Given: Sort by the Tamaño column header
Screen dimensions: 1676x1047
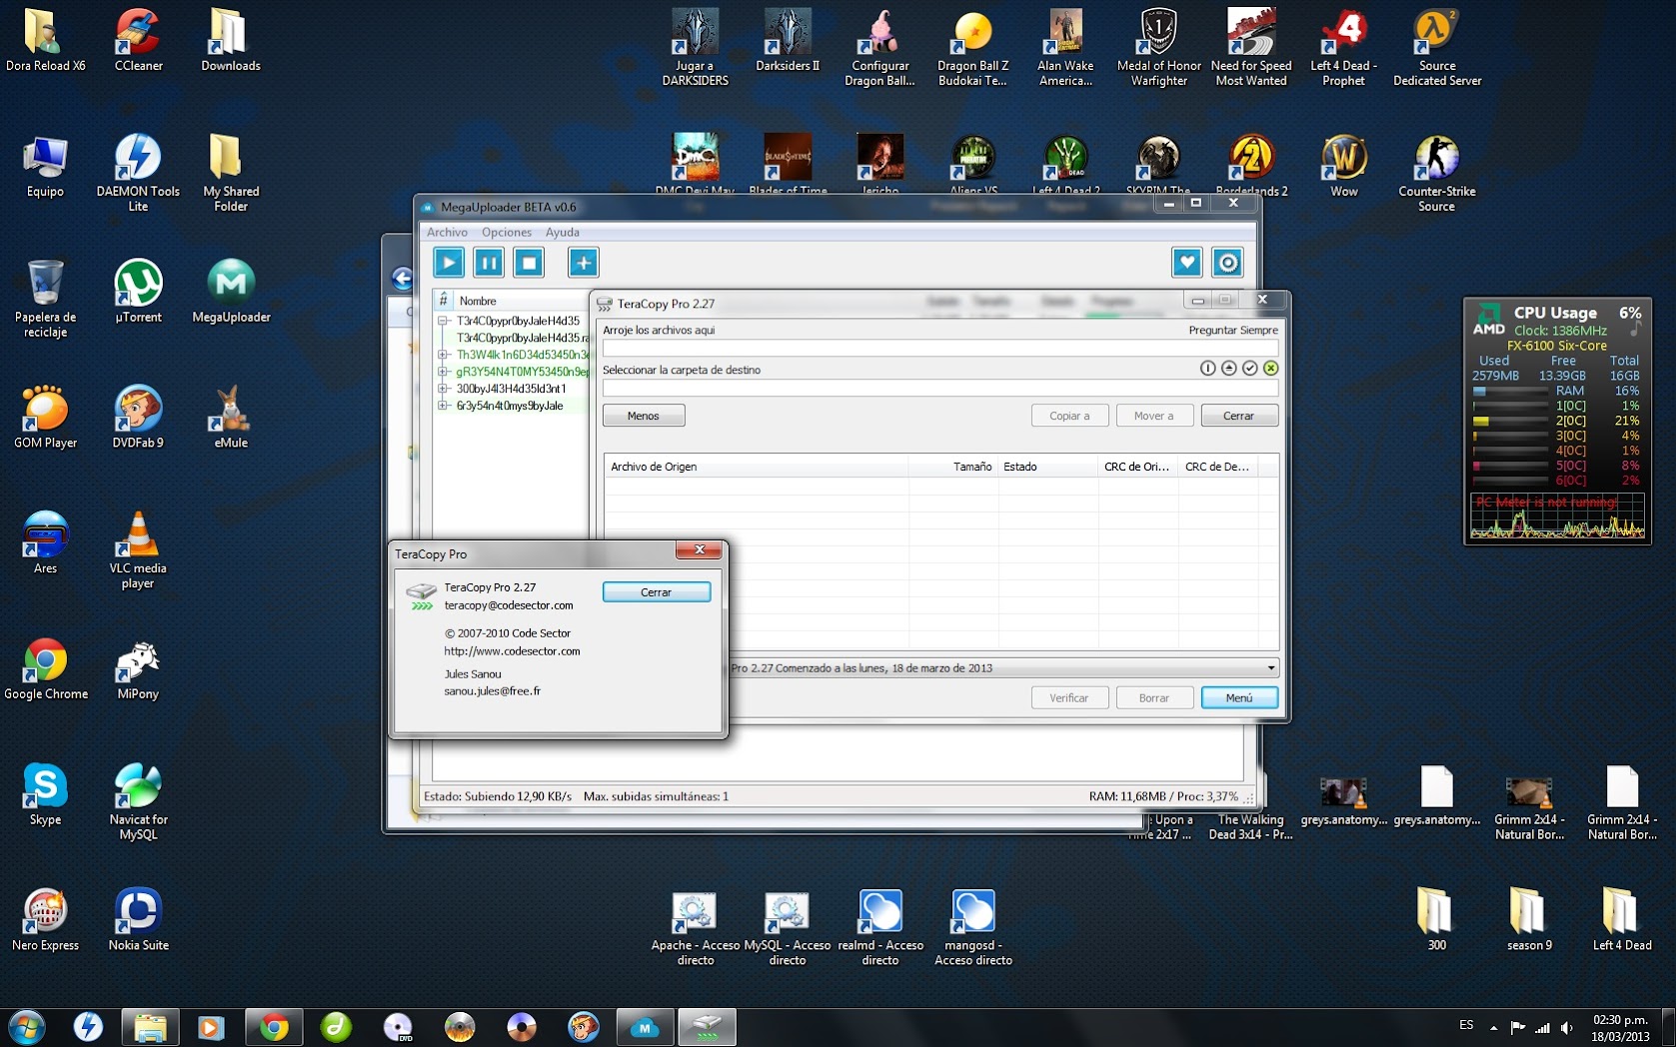Looking at the screenshot, I should 953,467.
